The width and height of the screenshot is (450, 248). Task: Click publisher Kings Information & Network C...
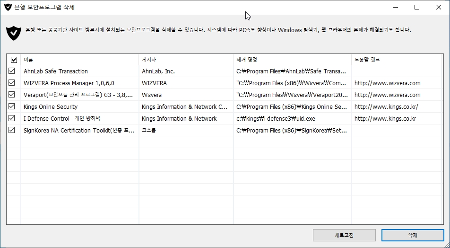tap(184, 106)
